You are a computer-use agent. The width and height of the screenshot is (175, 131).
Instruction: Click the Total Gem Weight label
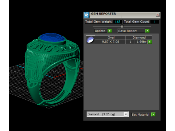click(x=98, y=21)
